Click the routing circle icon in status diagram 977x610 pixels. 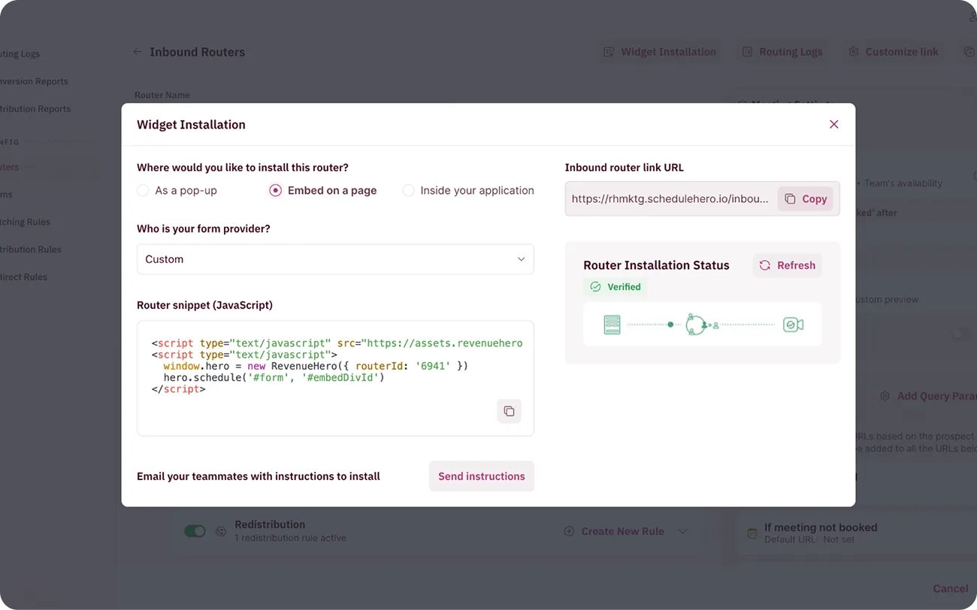tap(697, 325)
